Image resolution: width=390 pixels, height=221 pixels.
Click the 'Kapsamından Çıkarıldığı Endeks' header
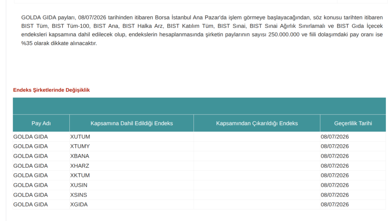click(x=257, y=123)
